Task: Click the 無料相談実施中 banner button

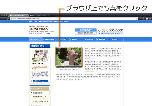Action: click(x=85, y=30)
